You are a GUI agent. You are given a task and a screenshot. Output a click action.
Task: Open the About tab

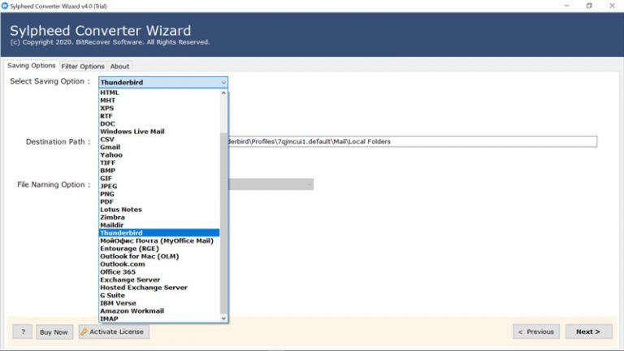click(x=119, y=67)
